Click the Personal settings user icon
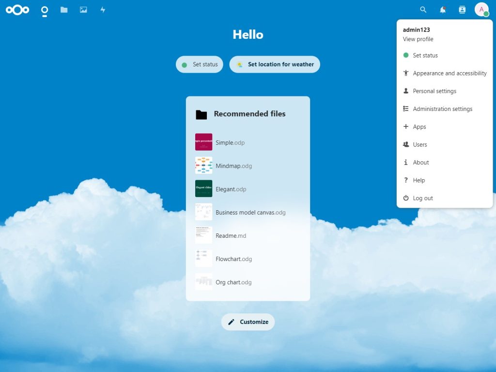The image size is (496, 372). pyautogui.click(x=406, y=91)
